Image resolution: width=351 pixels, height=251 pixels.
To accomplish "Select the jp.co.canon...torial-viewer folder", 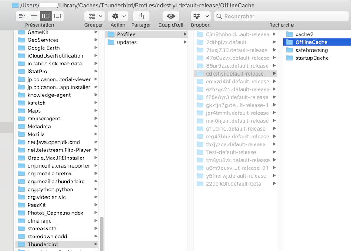I will pyautogui.click(x=57, y=79).
